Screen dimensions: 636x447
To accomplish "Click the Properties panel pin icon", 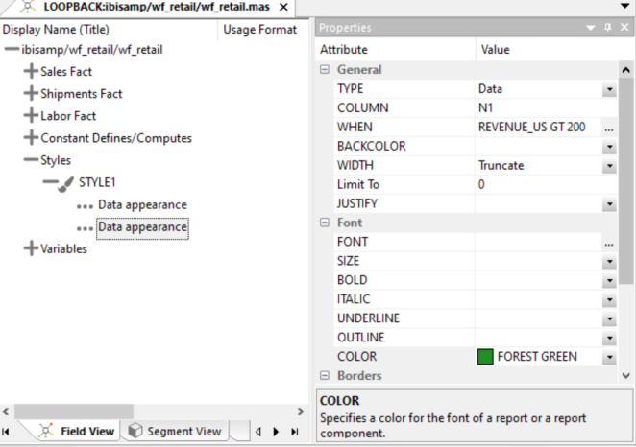I will click(608, 28).
